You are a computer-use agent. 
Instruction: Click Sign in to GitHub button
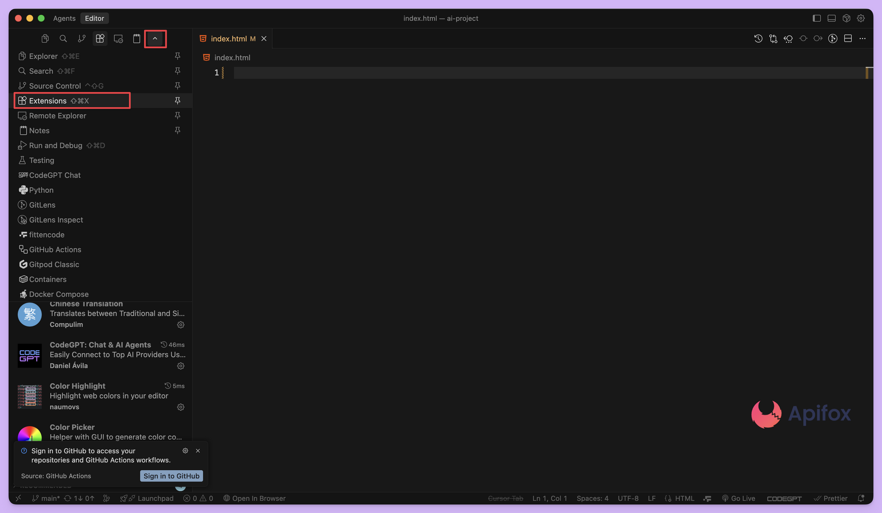(171, 476)
